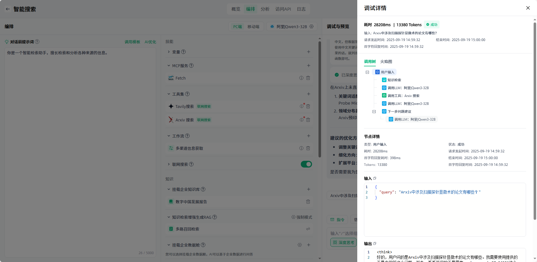Add a new MCP服务 with plus icon
This screenshot has height=262, width=537.
coord(309,65)
